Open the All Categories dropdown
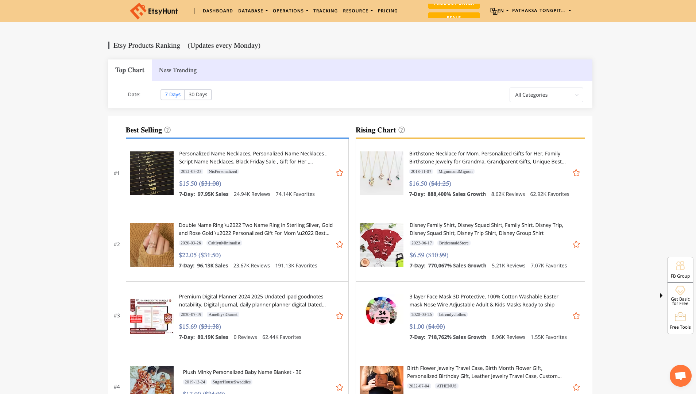 (546, 94)
